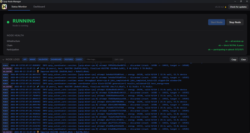Stop the node with Stop Node
The height and width of the screenshot is (133, 250).
(235, 22)
